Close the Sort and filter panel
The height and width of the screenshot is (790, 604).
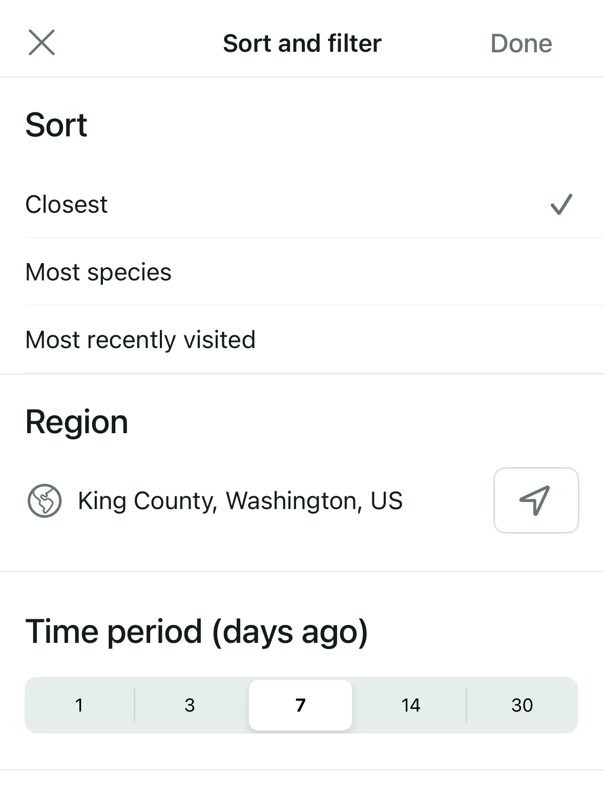41,43
